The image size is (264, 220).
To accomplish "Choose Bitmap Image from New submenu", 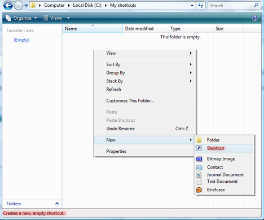I will coord(225,159).
